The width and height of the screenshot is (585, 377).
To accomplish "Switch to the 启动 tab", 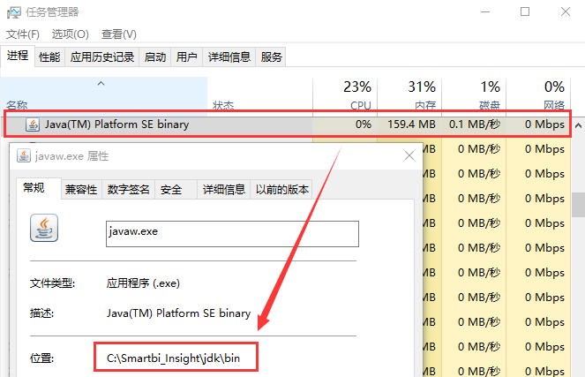I will pos(154,57).
